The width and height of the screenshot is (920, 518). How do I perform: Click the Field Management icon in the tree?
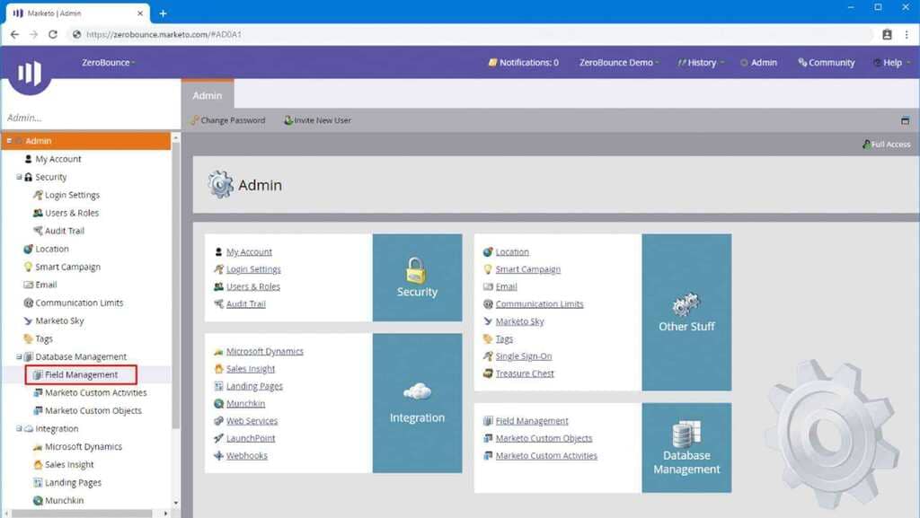tap(38, 375)
